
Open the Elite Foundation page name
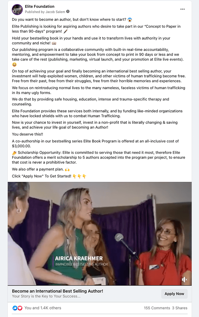(40, 6)
